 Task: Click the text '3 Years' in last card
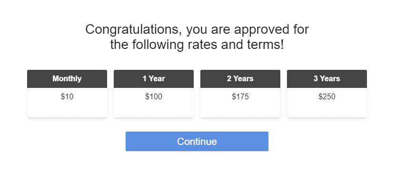327,79
